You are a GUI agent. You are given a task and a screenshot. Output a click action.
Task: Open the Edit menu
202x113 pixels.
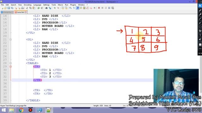coord(7,5)
